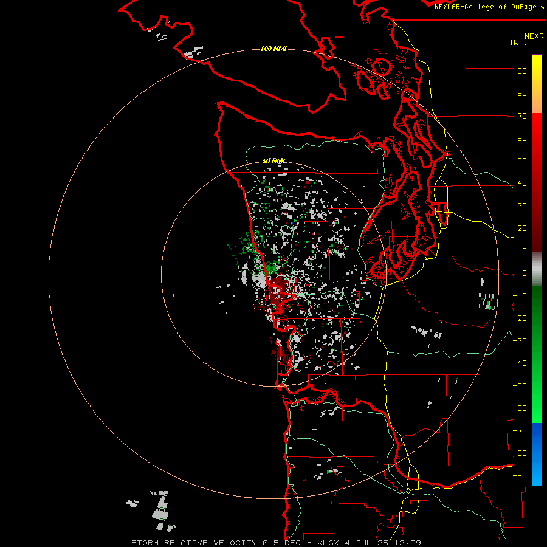Select the 60 value on velocity scale

pos(522,139)
